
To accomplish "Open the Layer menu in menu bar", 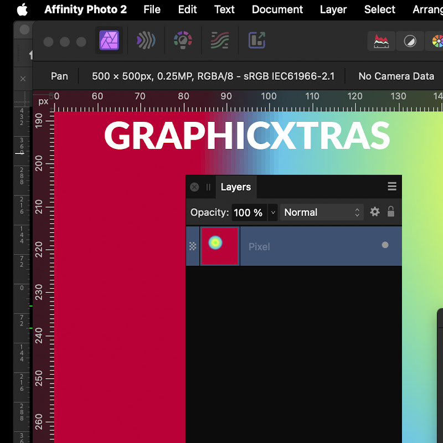I will pyautogui.click(x=333, y=9).
